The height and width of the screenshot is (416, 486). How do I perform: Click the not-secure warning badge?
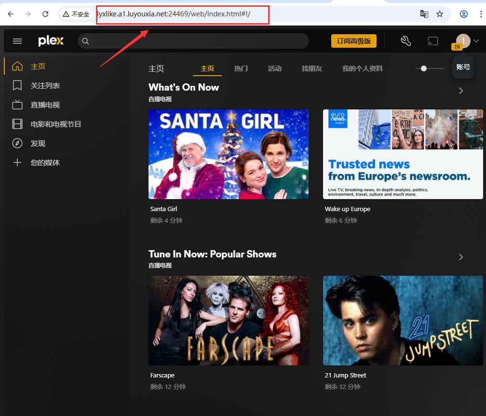point(76,14)
